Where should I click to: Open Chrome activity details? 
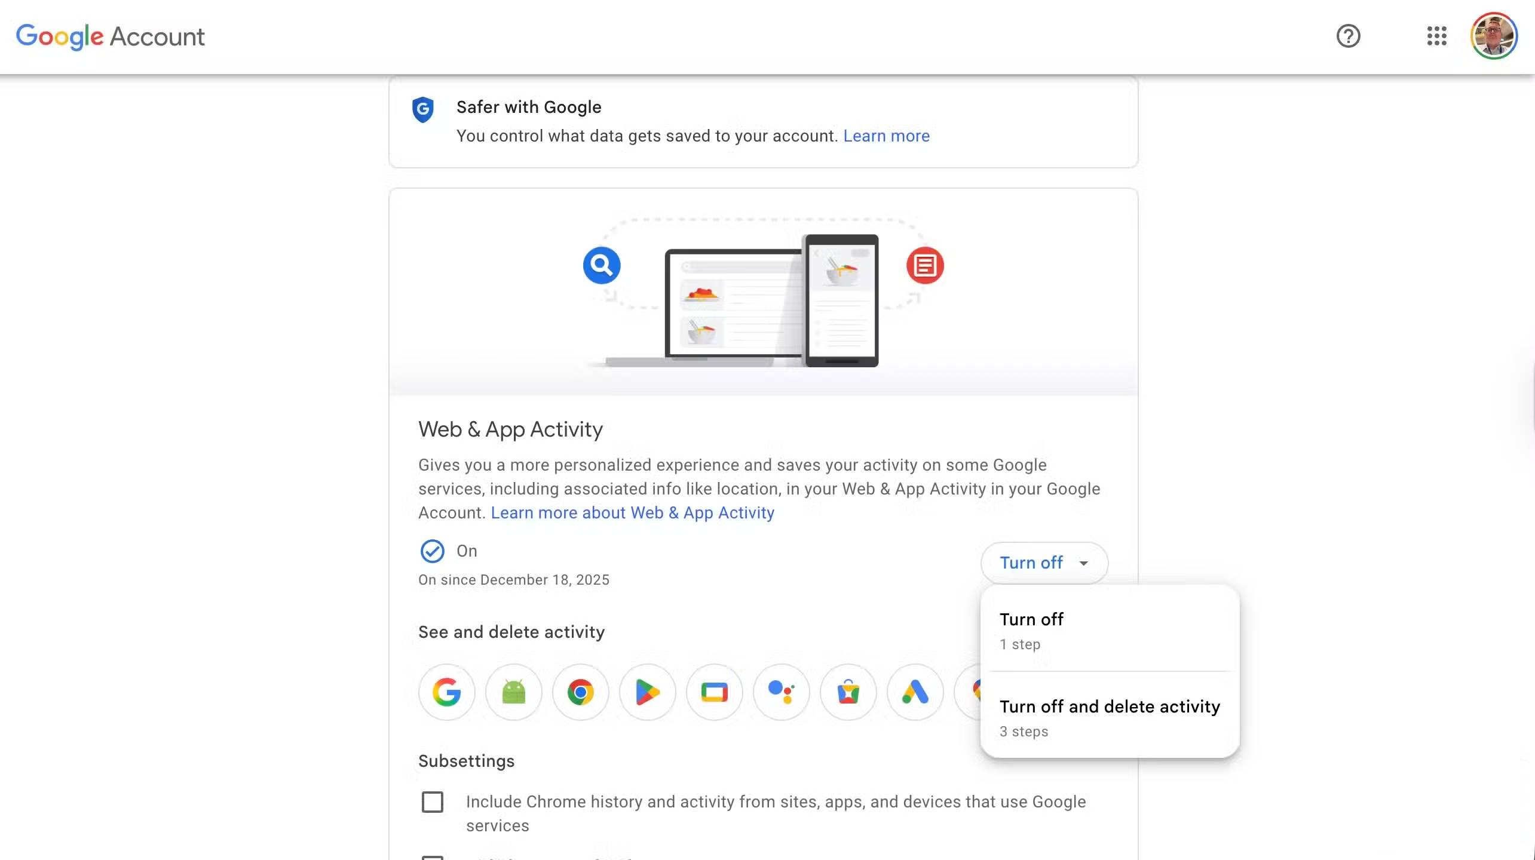(580, 692)
